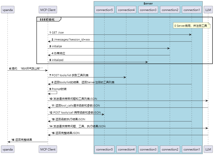Image resolution: width=214 pixels, height=155 pixels.
Task: Select the Server group title
Action: coord(148,3)
